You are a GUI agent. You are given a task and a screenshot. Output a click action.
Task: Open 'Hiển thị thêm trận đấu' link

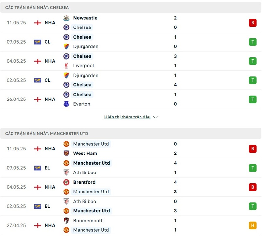127,117
